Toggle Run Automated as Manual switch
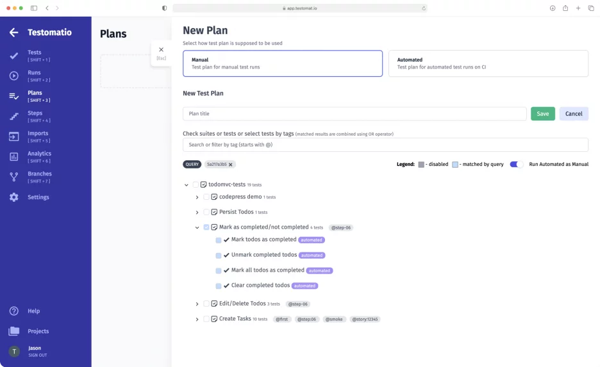Viewport: 600px width, 367px height. pos(516,165)
